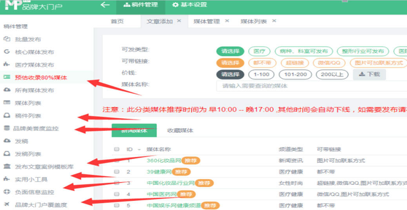Viewport: 407px width, 210px height.
Task: Click the 所有媒体发布 cloud icon
Action: (7, 90)
